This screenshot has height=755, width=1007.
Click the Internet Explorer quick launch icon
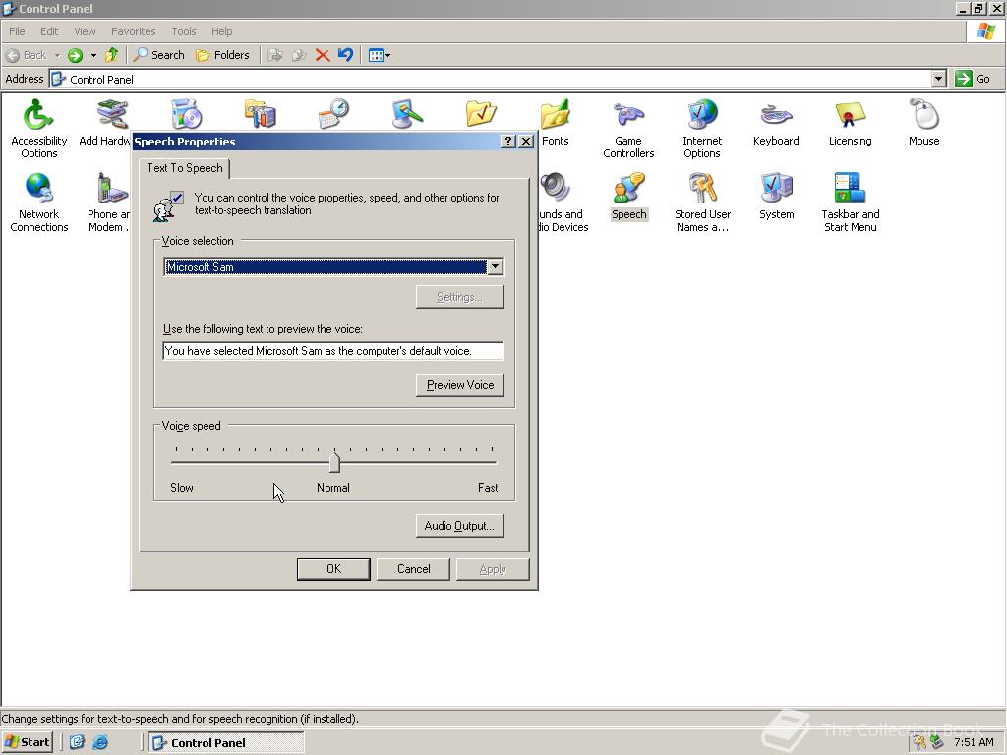[x=100, y=742]
